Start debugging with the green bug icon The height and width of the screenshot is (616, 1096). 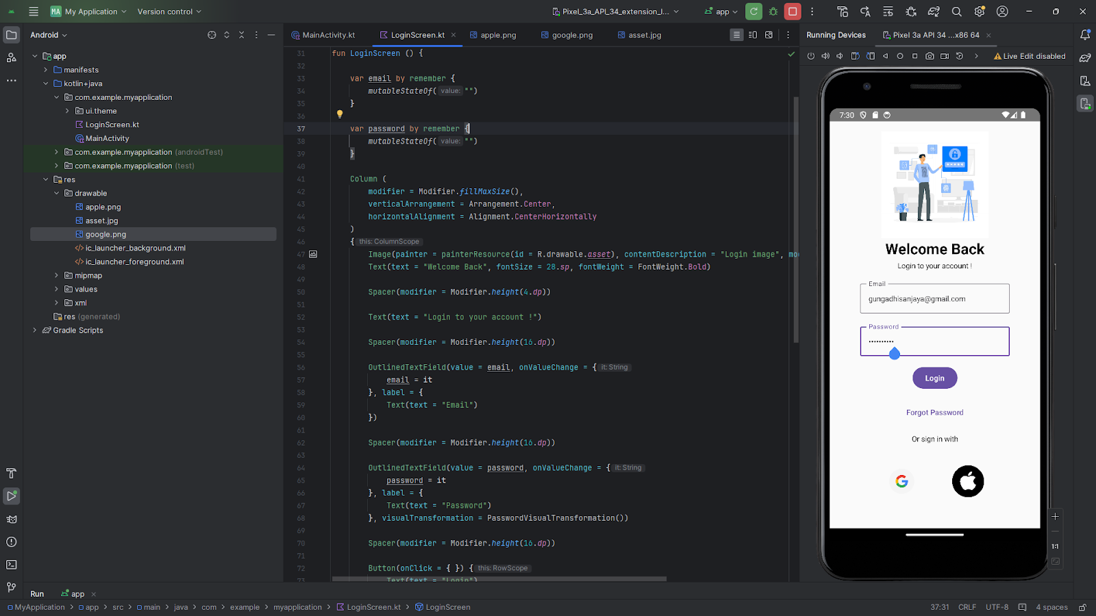click(773, 12)
